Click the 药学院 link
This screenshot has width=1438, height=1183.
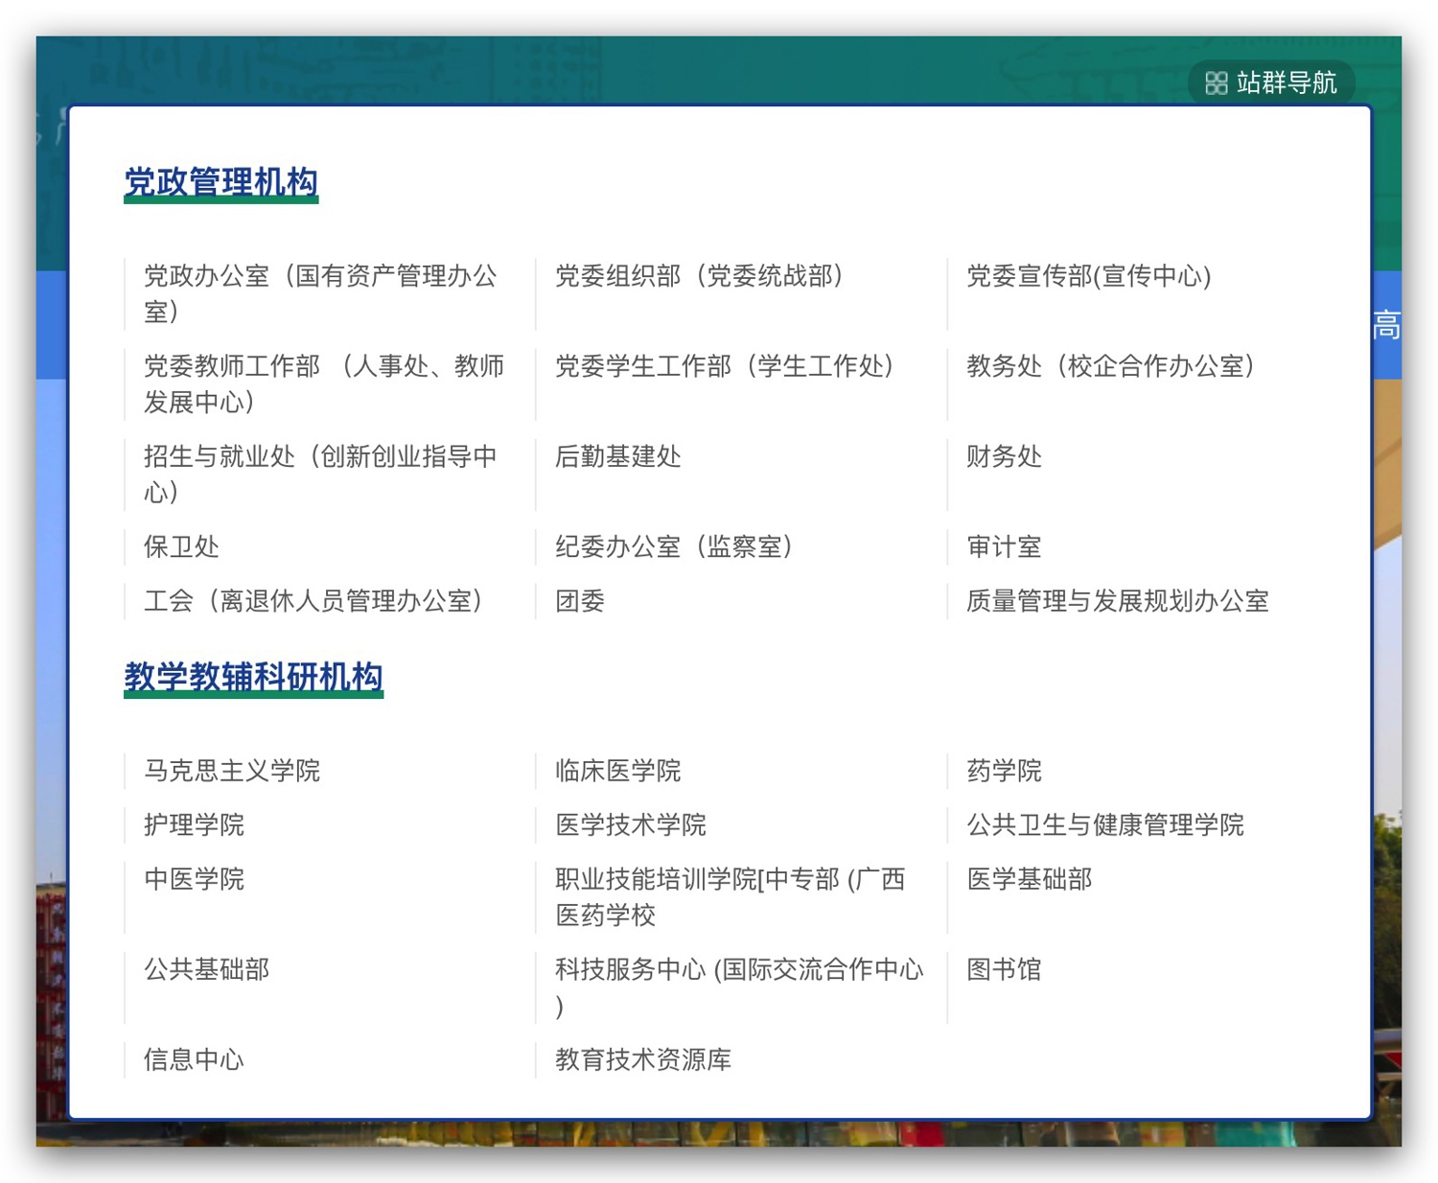point(1003,771)
